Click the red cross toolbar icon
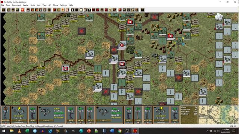239x134 pixels. click(x=106, y=10)
